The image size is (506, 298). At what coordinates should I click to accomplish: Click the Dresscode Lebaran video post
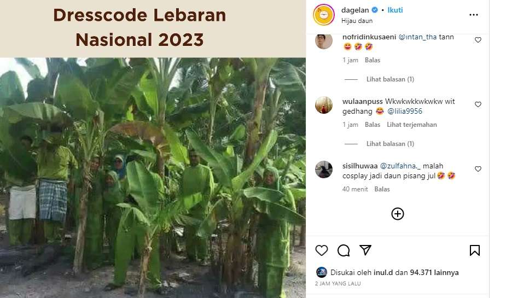pyautogui.click(x=153, y=149)
